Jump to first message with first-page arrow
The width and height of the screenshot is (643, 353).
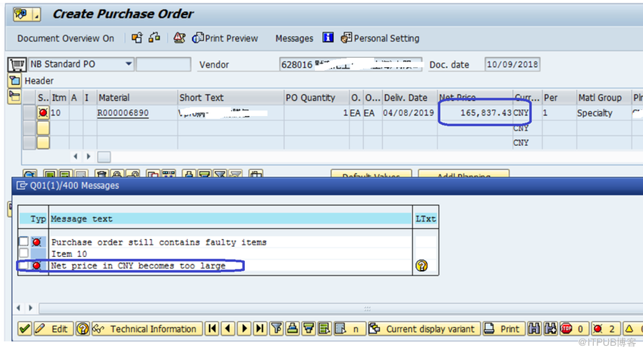[212, 328]
